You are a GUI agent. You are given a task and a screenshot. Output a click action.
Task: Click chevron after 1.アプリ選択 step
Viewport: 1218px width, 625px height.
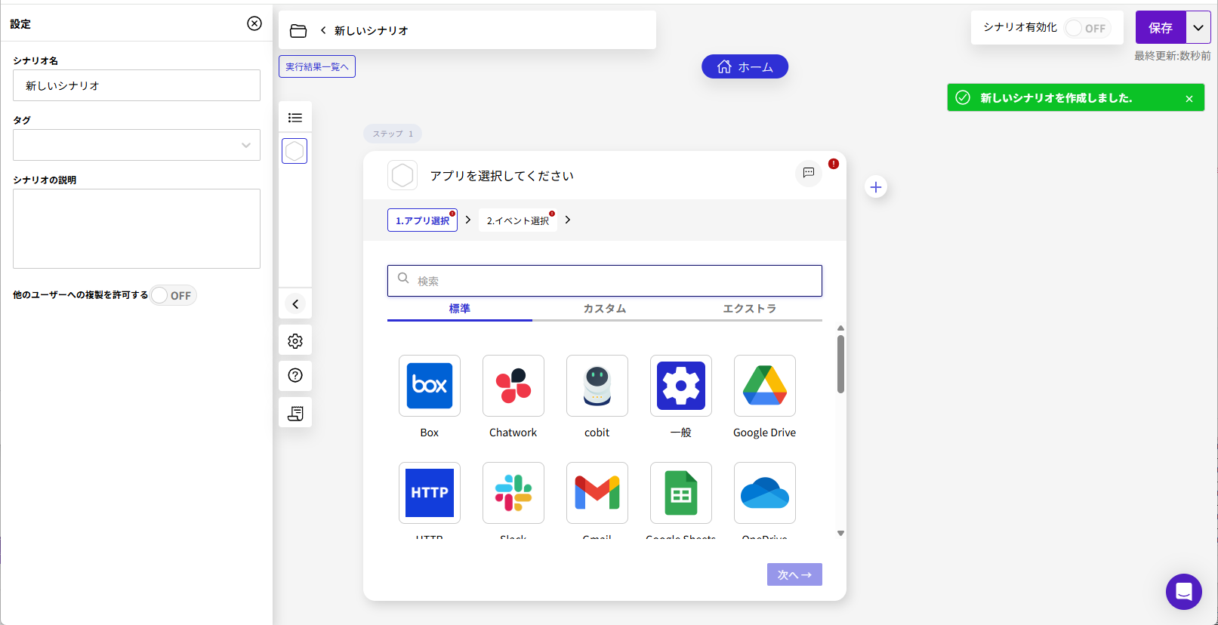tap(468, 220)
